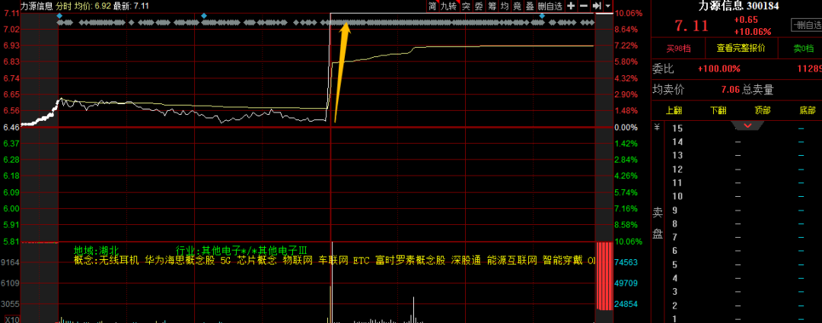Screen dimensions: 822x323
Task: Click the 6.46 previous close axis label
Action: 11,127
